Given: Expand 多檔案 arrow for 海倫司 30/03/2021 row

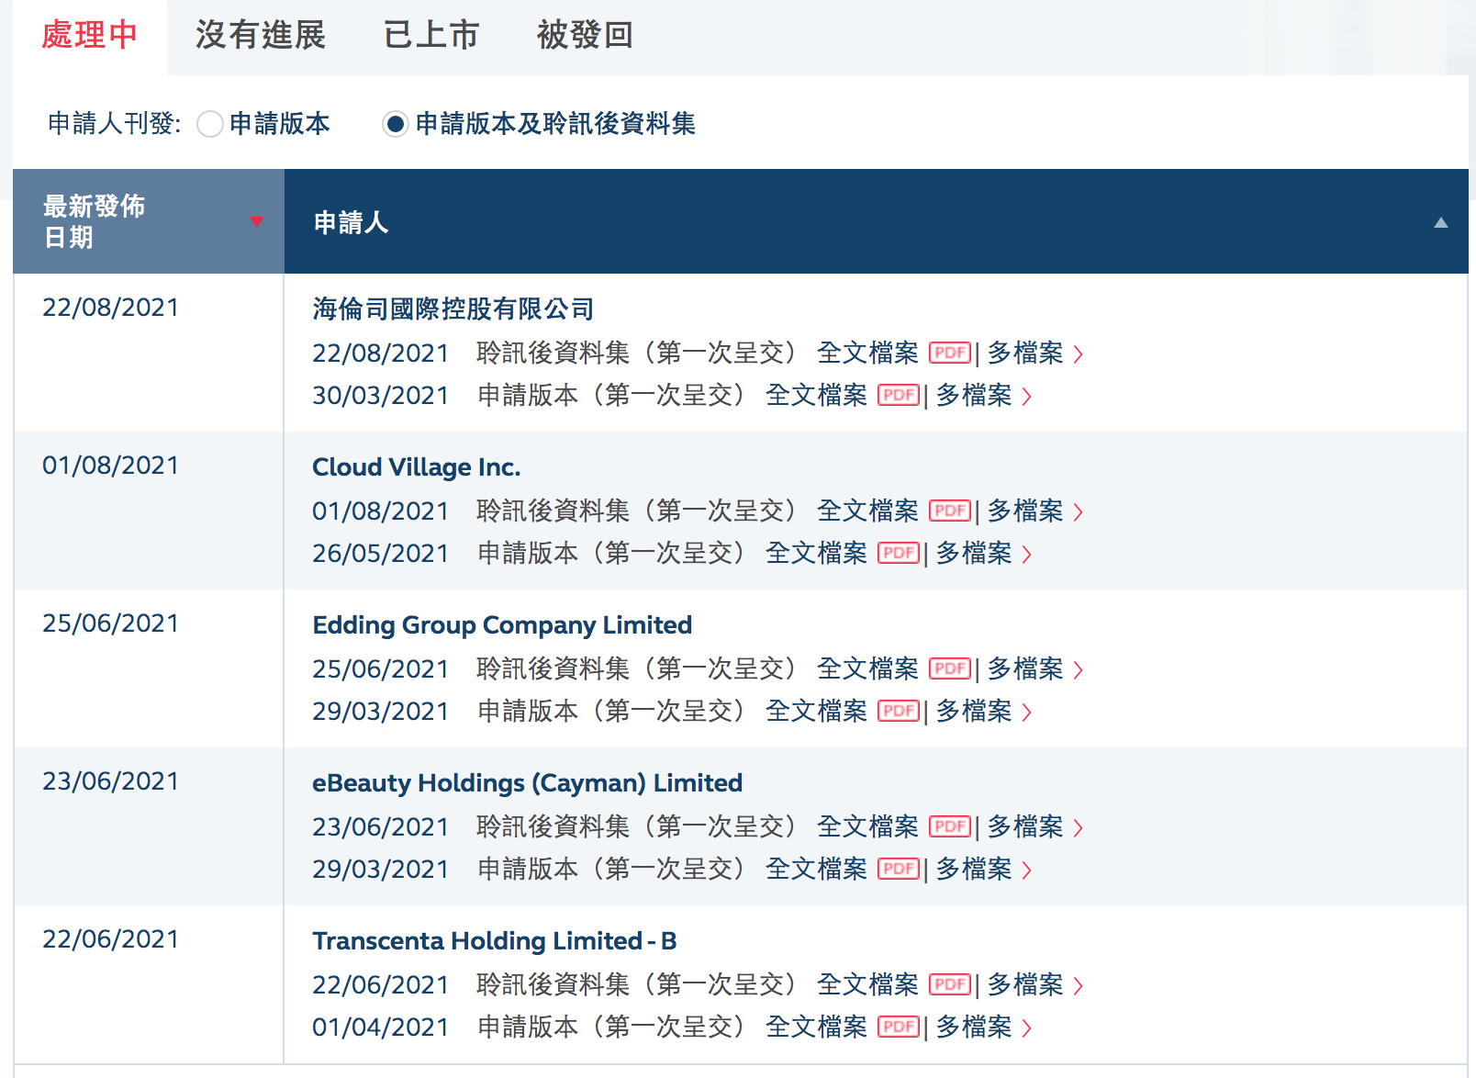Looking at the screenshot, I should 1027,397.
